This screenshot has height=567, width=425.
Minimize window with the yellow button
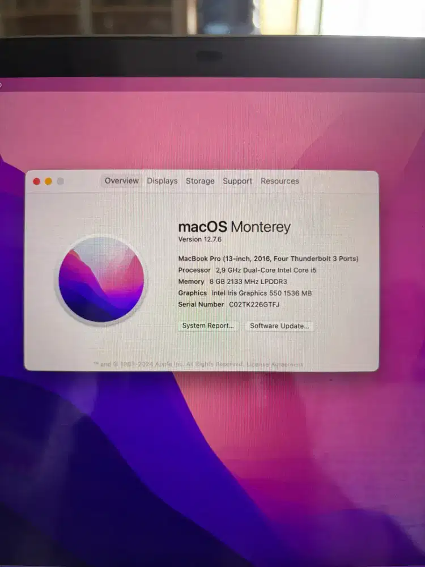click(x=48, y=181)
